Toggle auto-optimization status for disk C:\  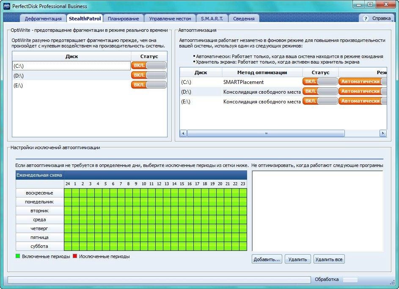tap(320, 81)
